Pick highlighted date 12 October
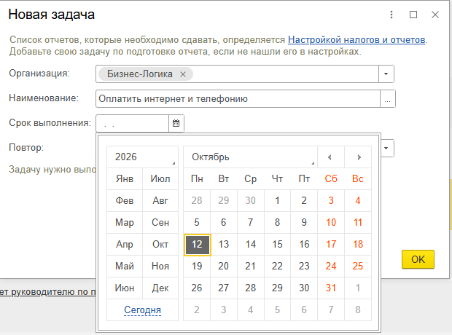 click(197, 245)
